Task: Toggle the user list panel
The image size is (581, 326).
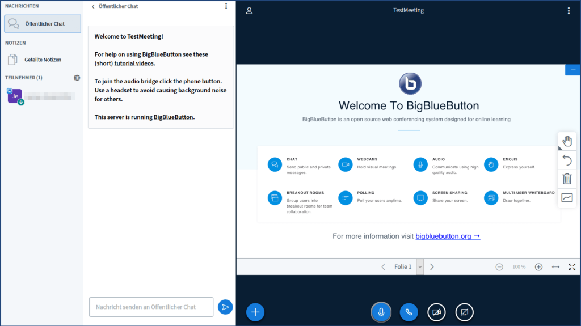Action: click(x=250, y=10)
